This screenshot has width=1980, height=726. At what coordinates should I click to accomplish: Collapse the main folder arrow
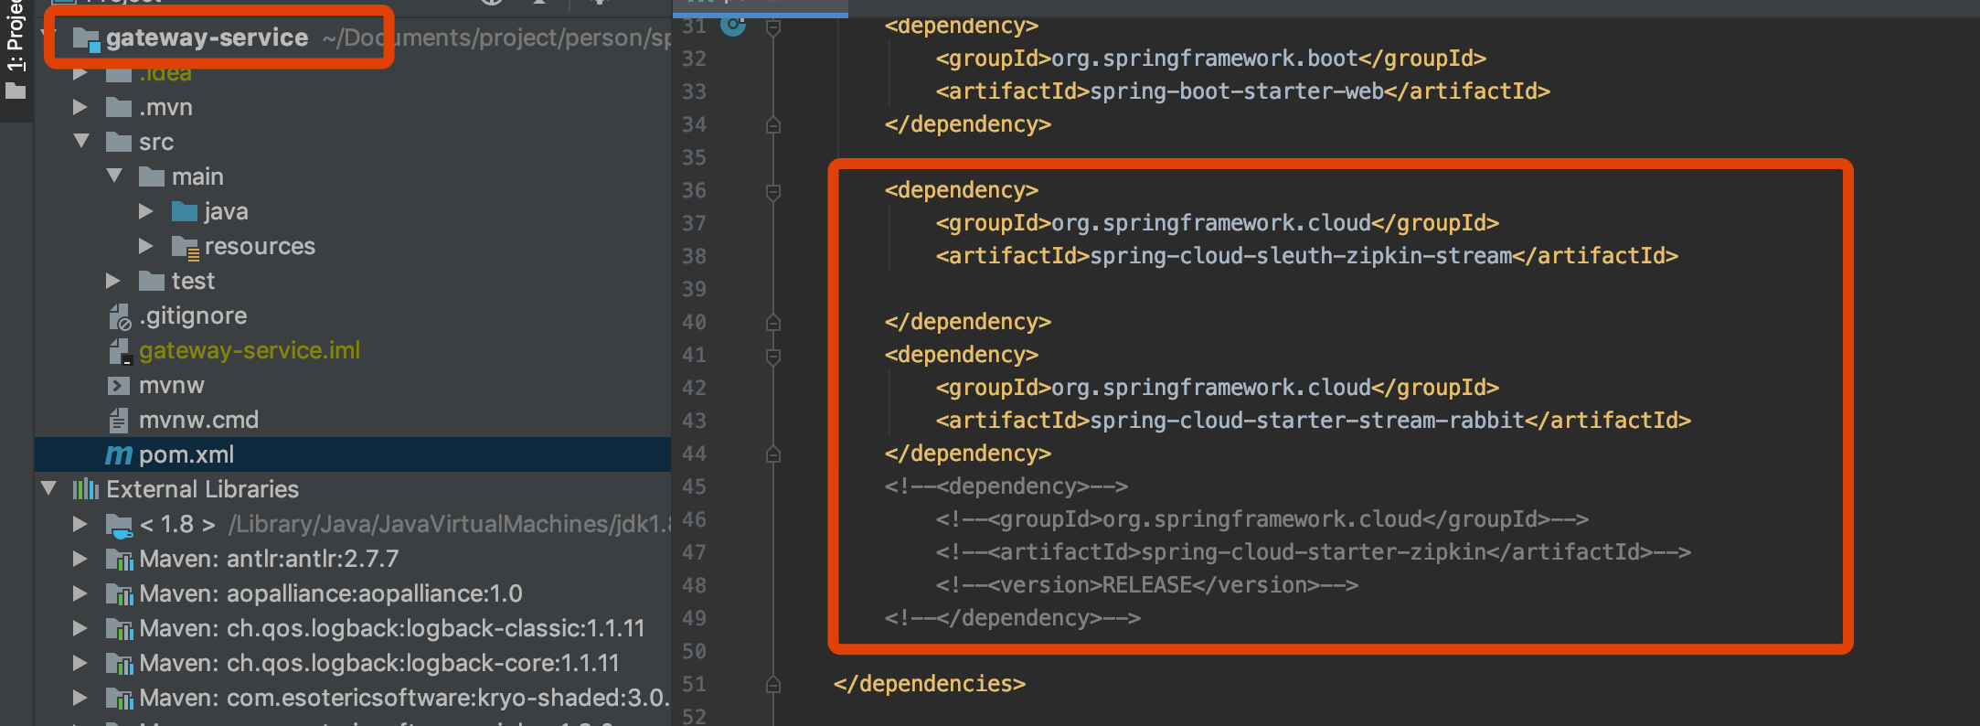114,176
